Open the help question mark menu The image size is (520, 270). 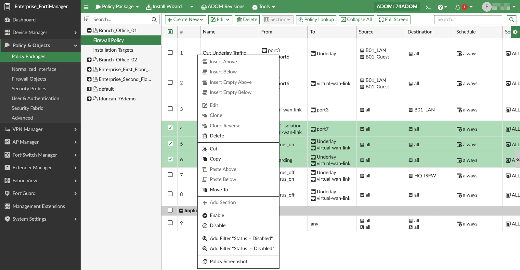point(442,7)
